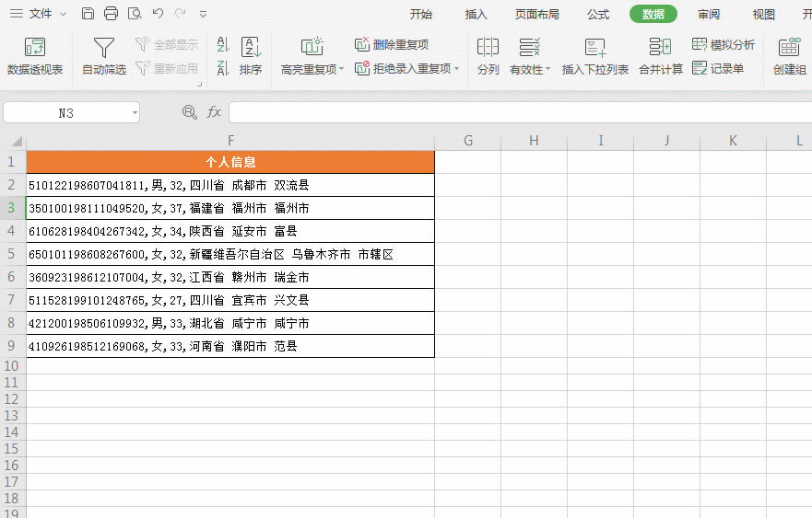Image resolution: width=812 pixels, height=518 pixels.
Task: Click the Save icon in quick toolbar
Action: [x=88, y=14]
